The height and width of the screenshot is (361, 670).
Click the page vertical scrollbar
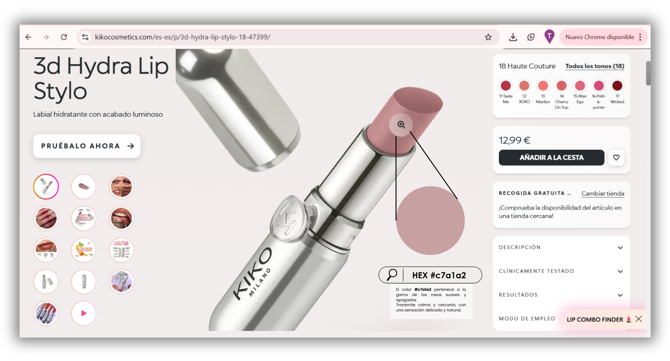(648, 73)
